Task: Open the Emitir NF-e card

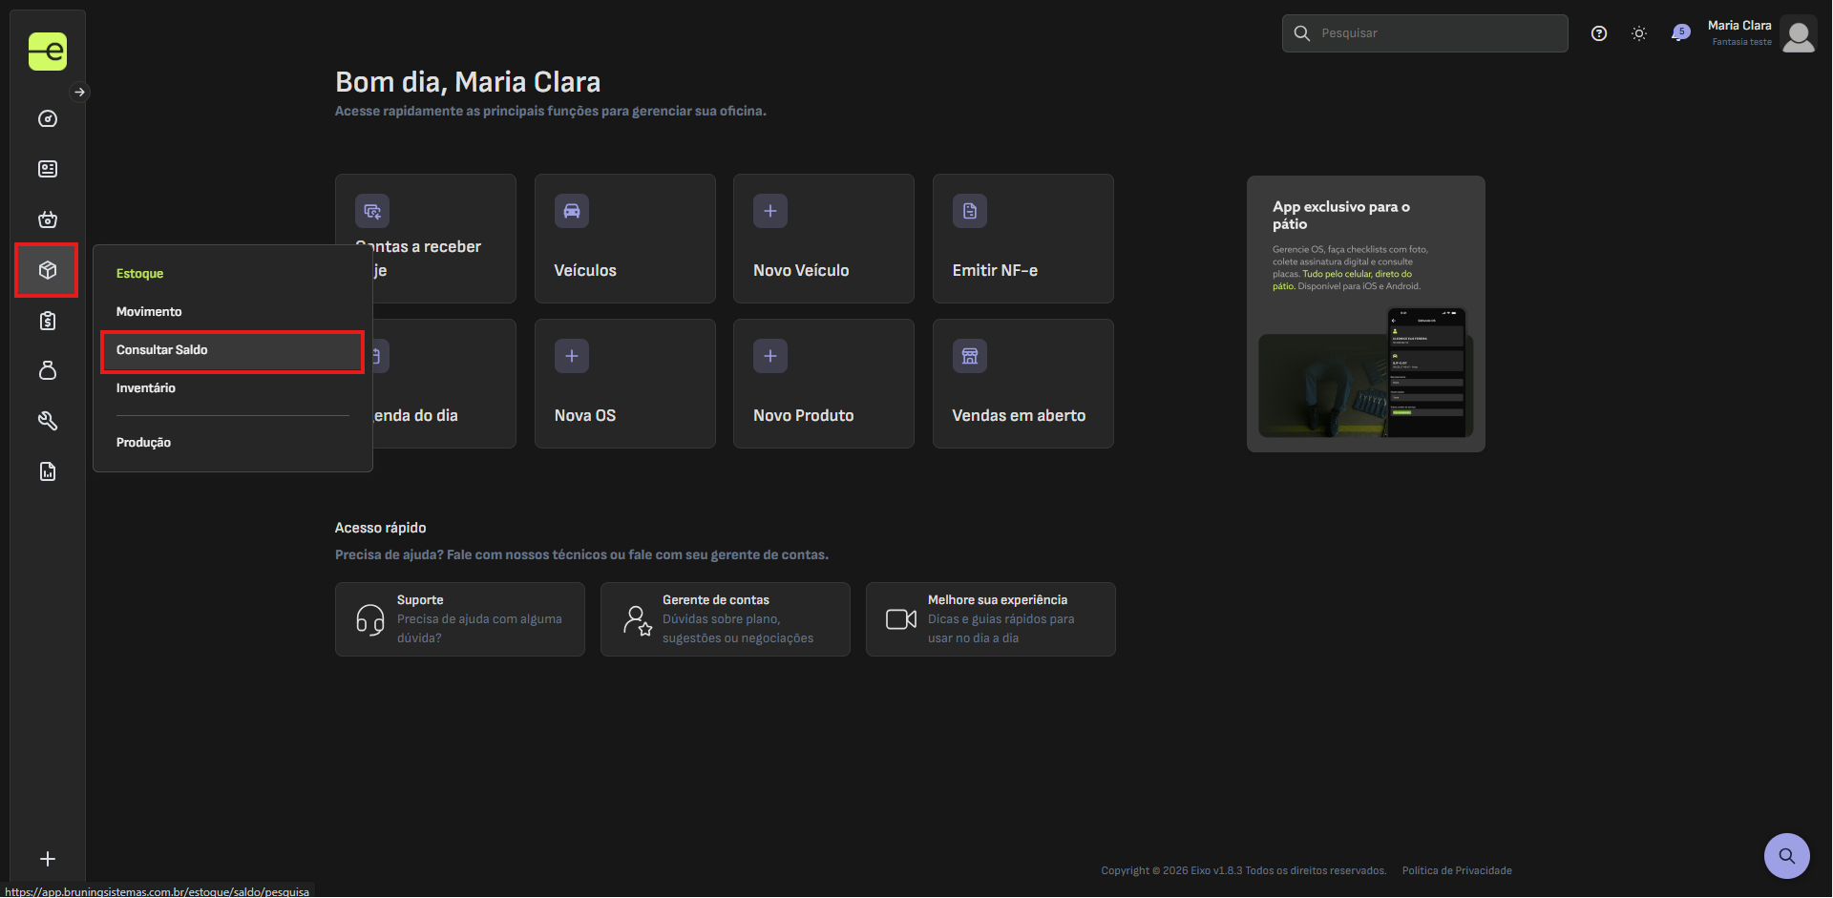Action: pyautogui.click(x=1023, y=239)
